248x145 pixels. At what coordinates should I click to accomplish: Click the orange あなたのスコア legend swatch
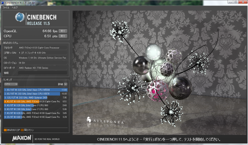click(5, 130)
